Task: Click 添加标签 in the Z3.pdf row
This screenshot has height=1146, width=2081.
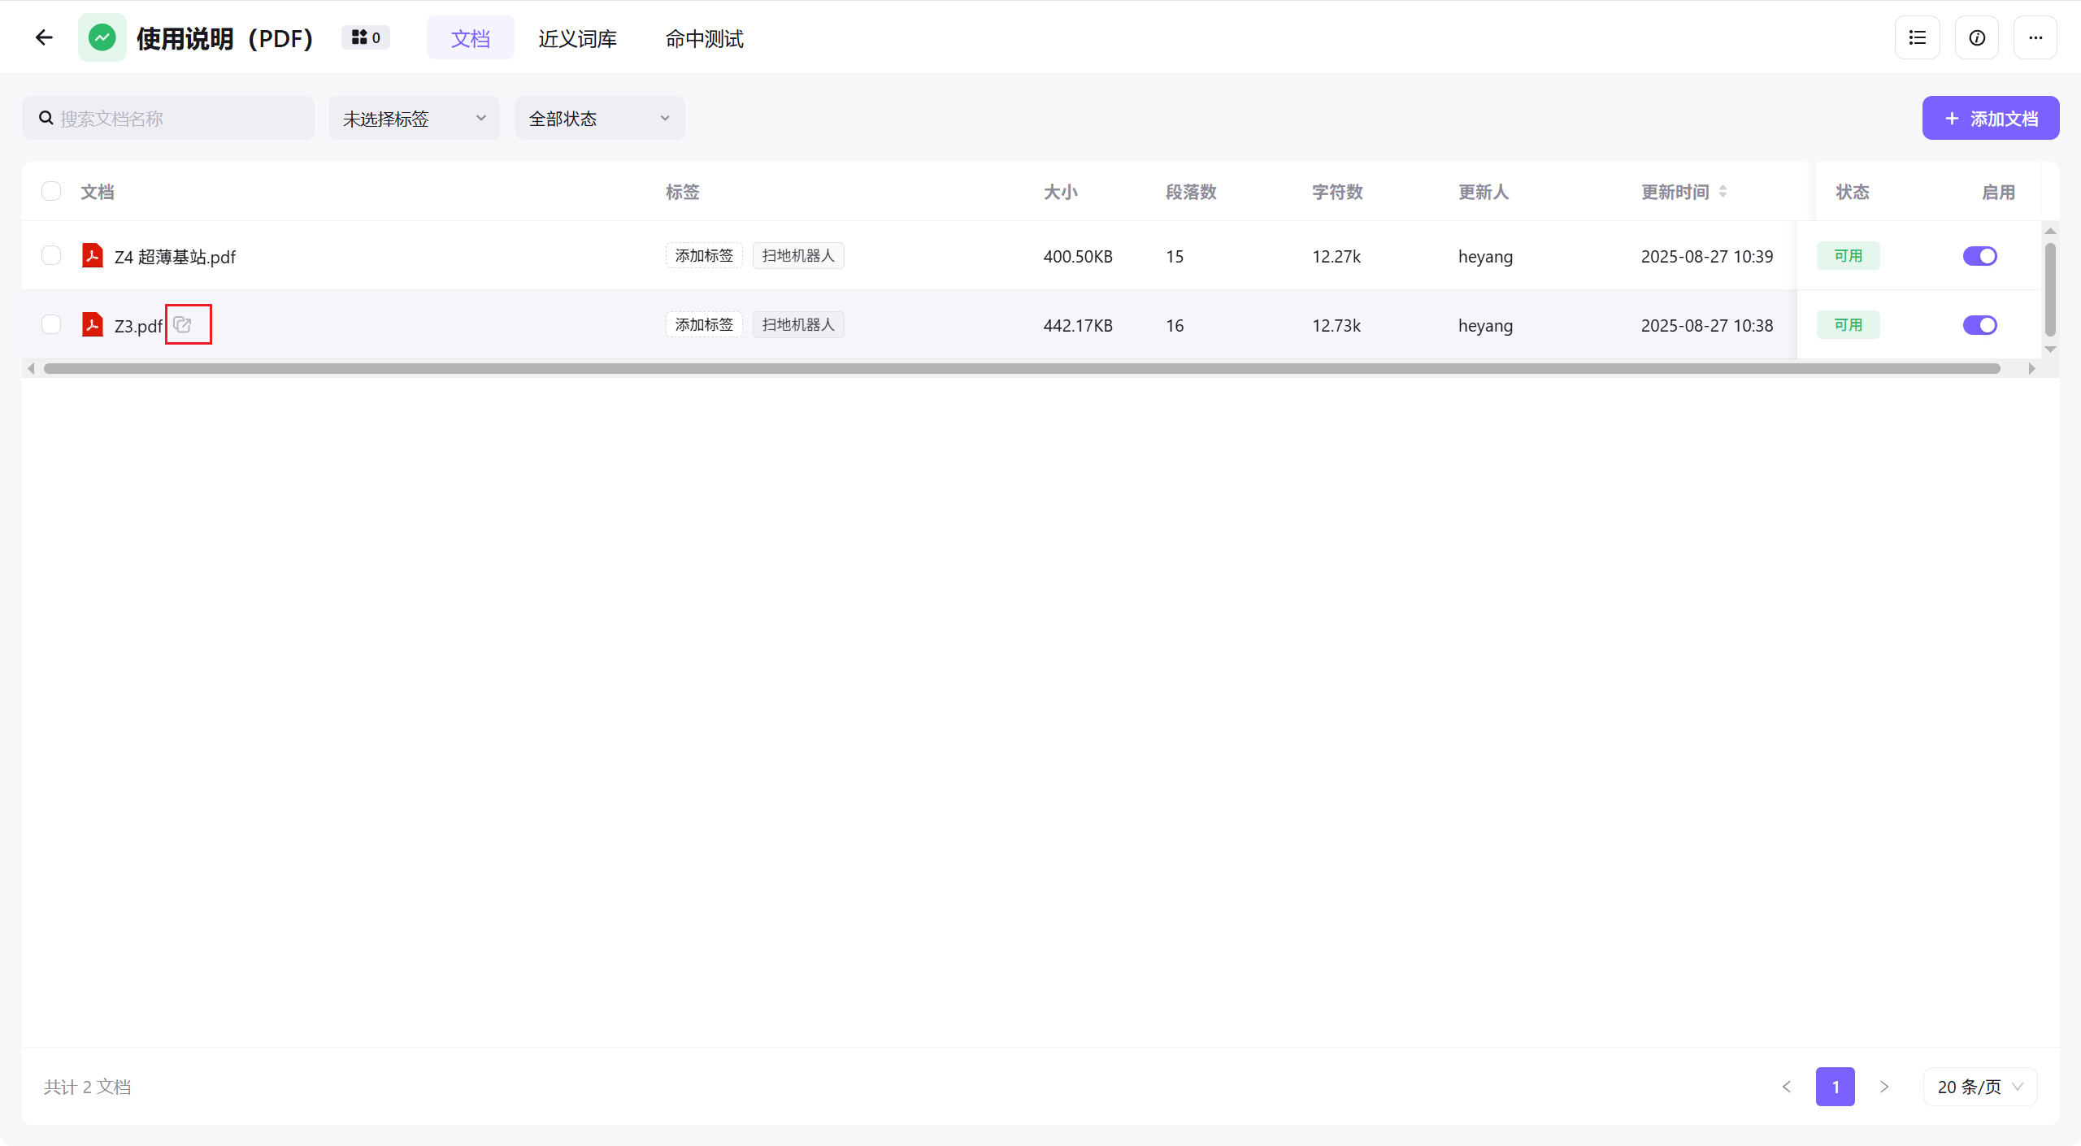Action: [704, 324]
